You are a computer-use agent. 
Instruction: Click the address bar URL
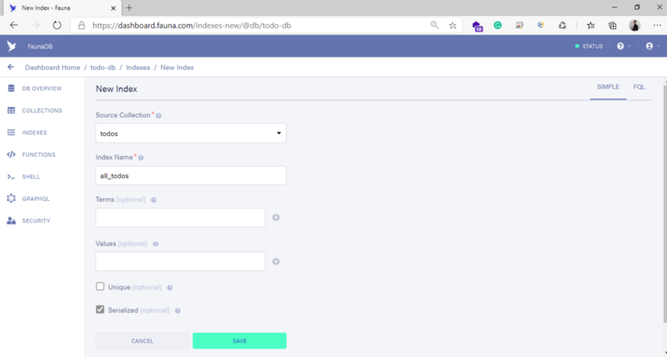point(192,26)
